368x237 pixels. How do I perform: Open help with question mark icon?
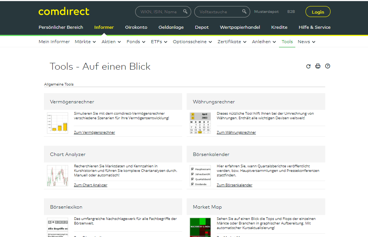pos(327,66)
